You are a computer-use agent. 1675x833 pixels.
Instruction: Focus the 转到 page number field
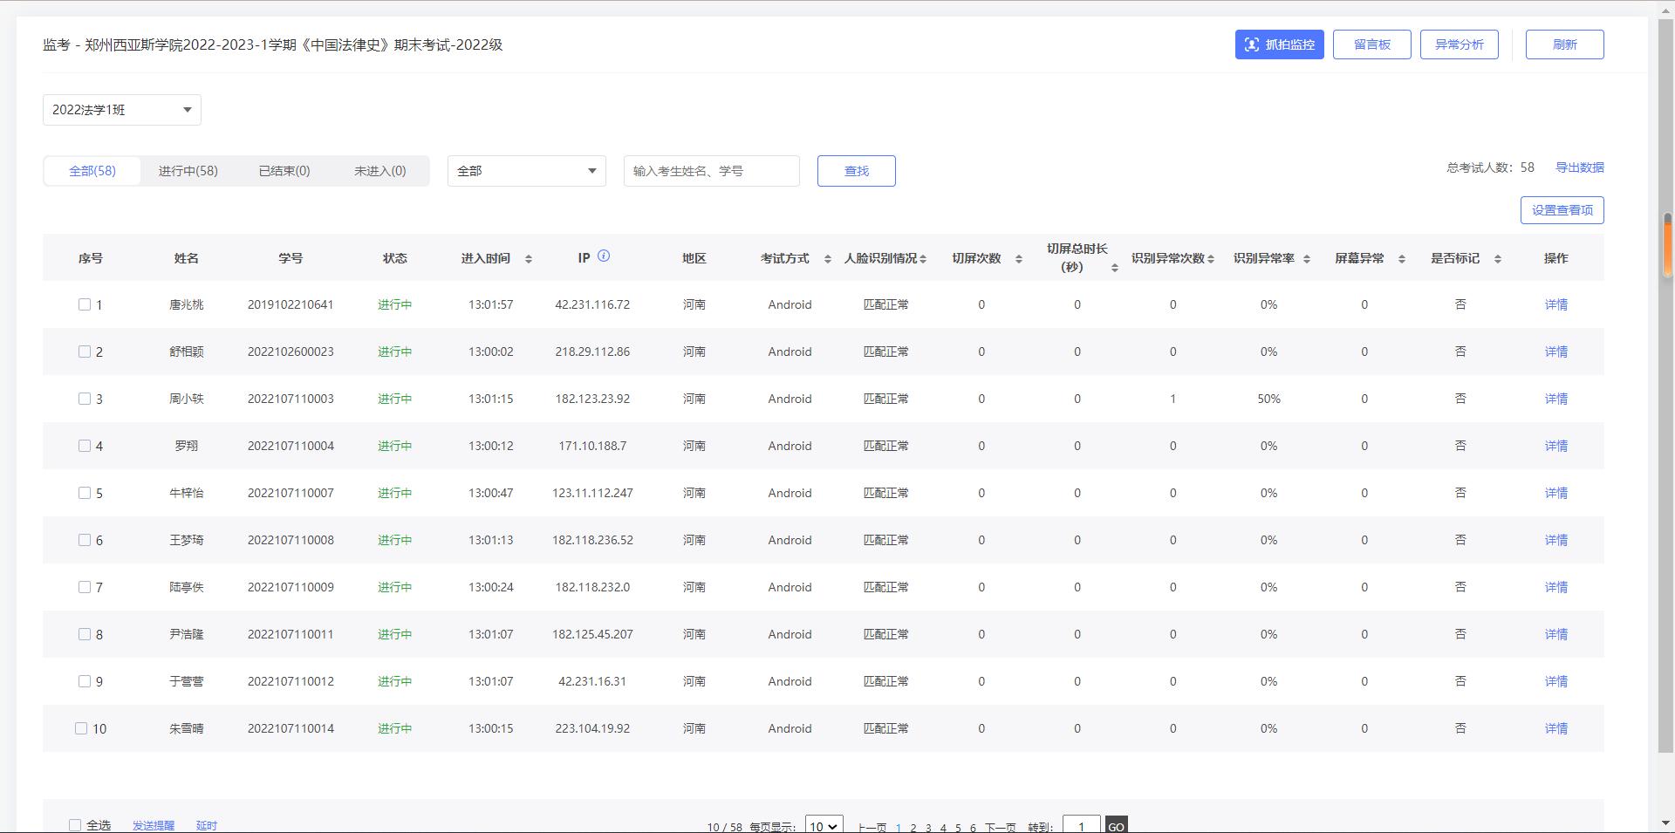[1082, 825]
